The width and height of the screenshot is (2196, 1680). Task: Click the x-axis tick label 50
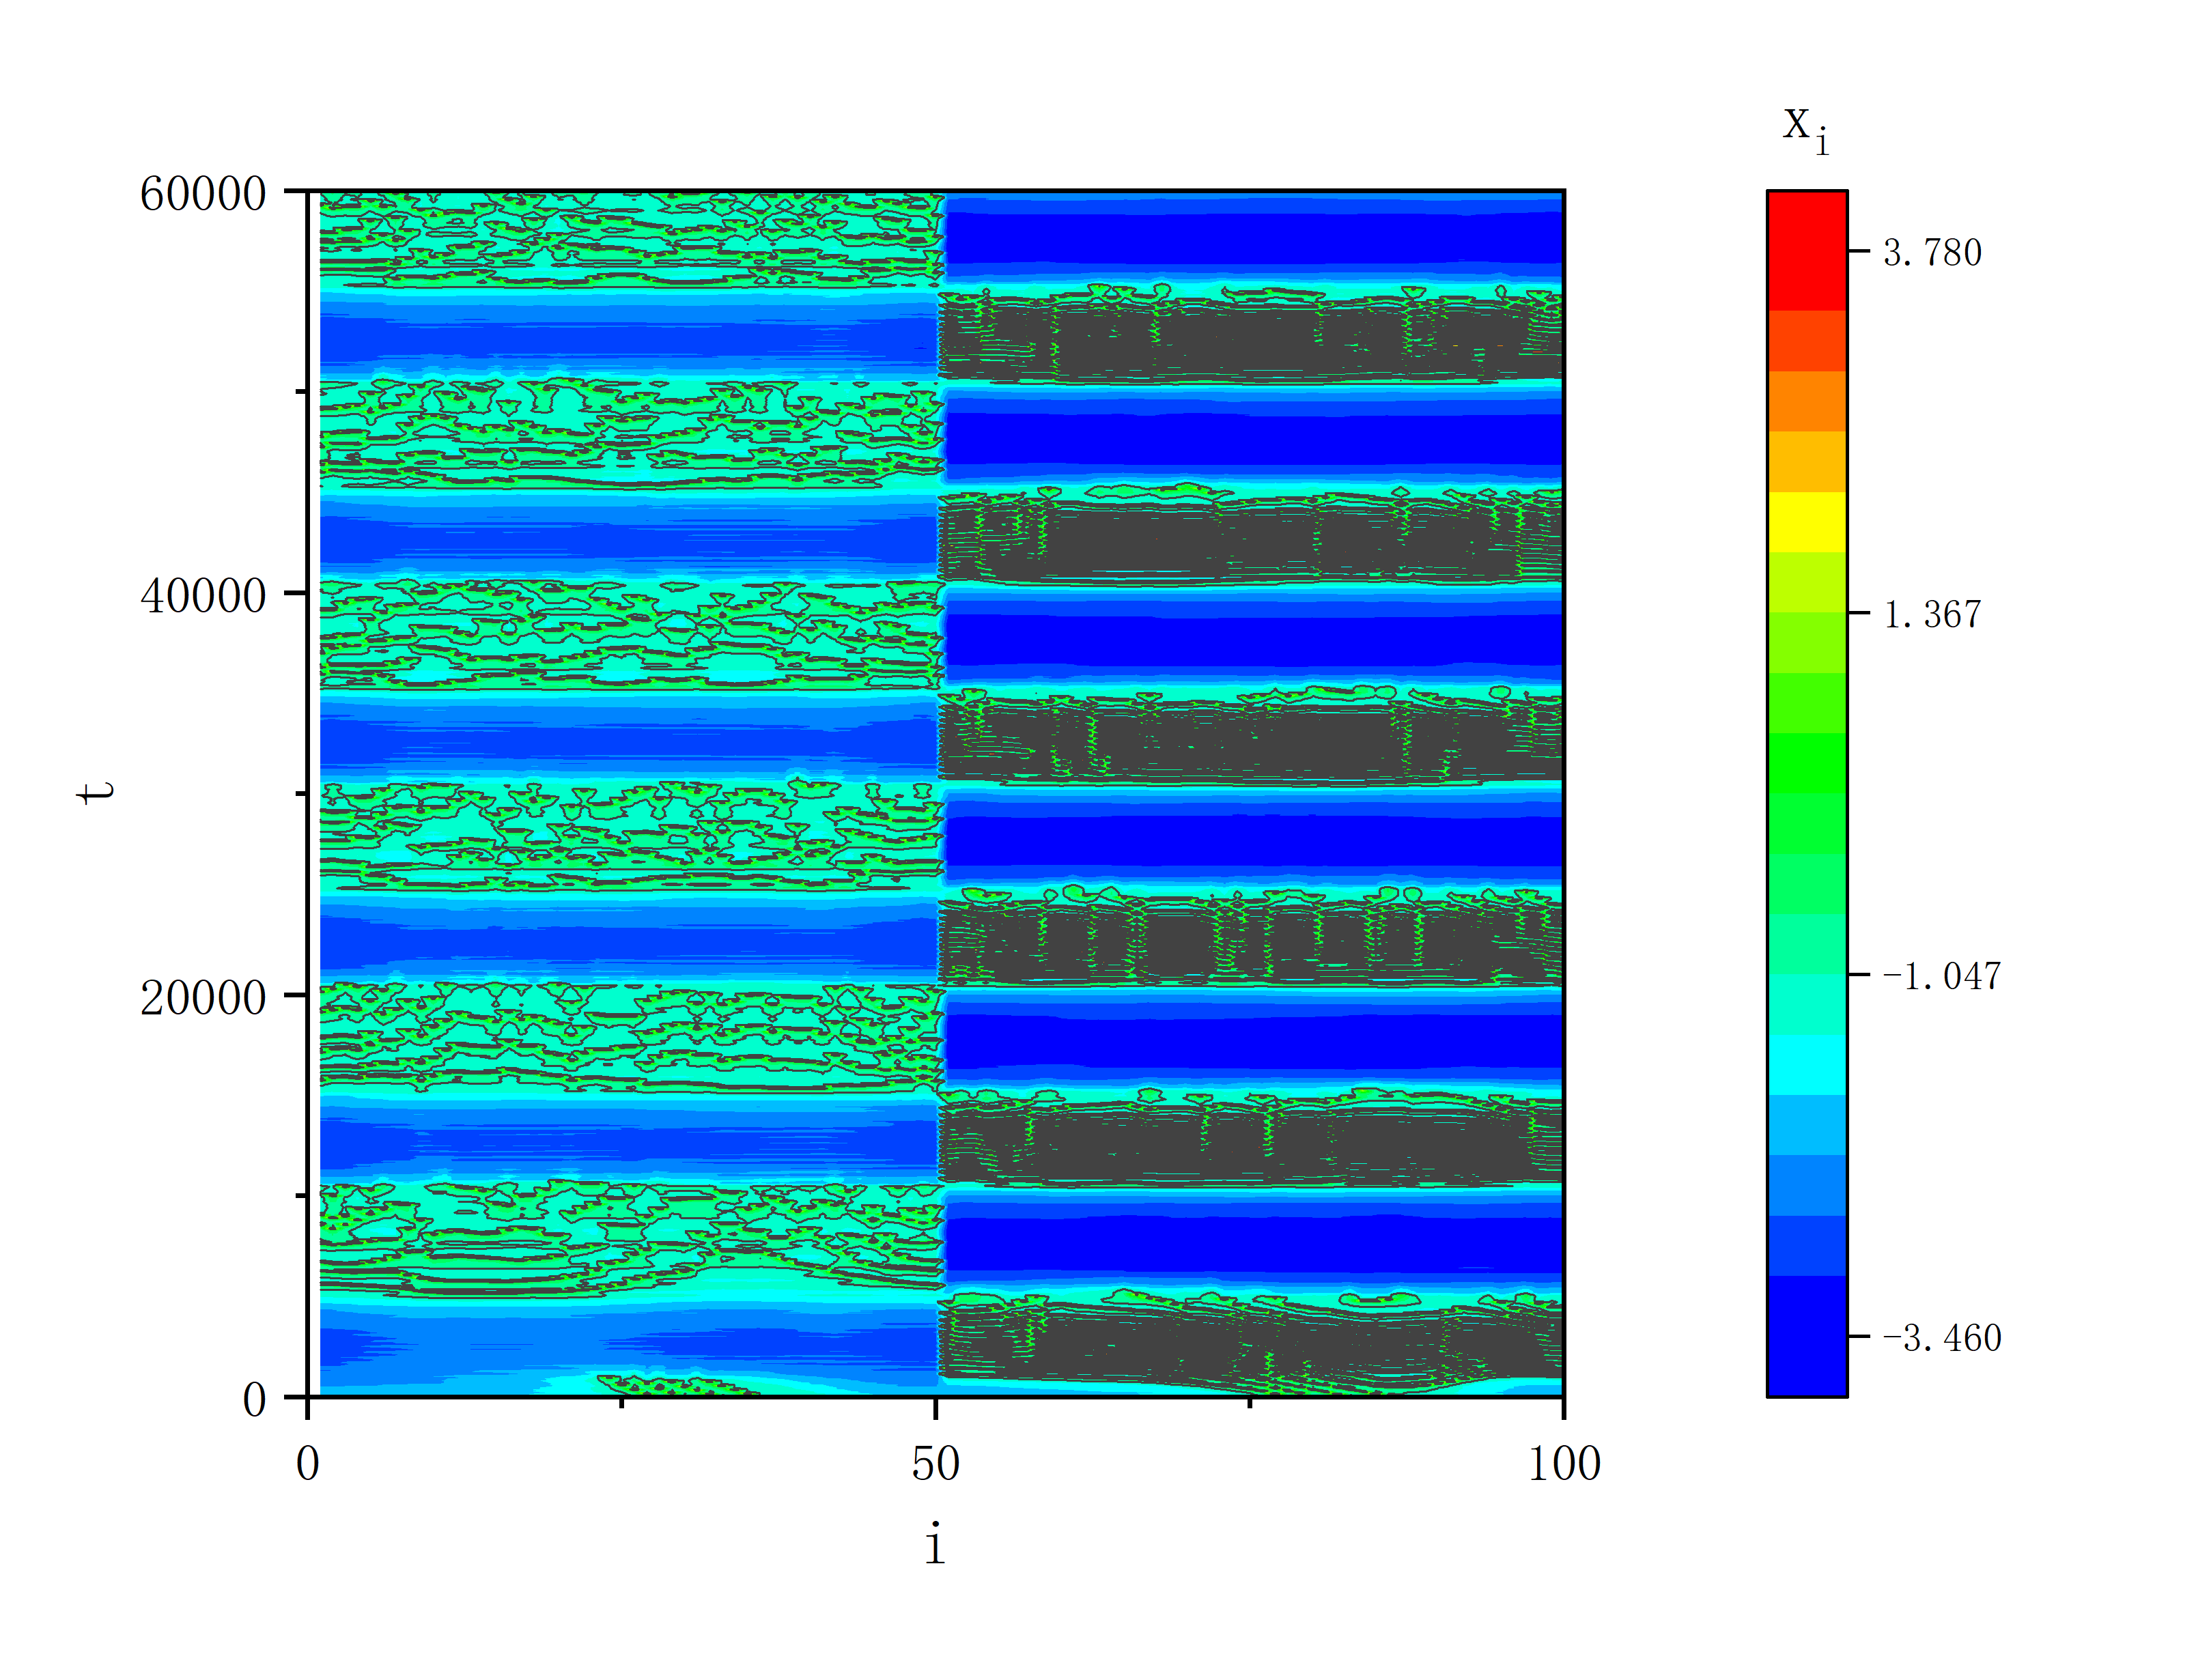coord(935,1464)
